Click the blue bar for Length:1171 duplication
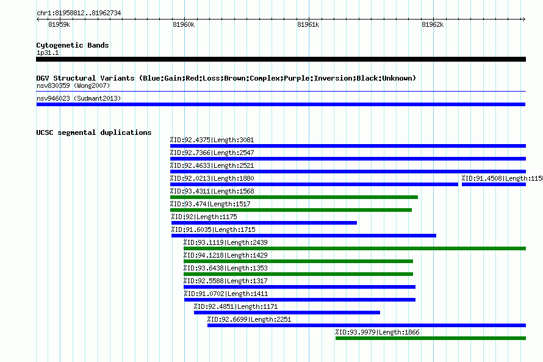Screen dimensions: 543x362 (x=287, y=313)
